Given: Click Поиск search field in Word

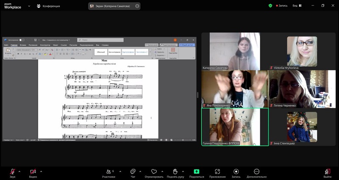Looking at the screenshot, I should 100,40.
